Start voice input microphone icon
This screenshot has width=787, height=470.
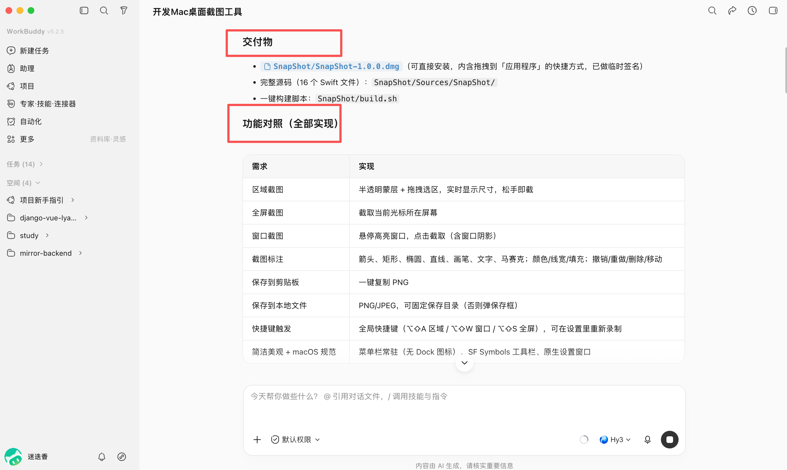[x=647, y=440]
